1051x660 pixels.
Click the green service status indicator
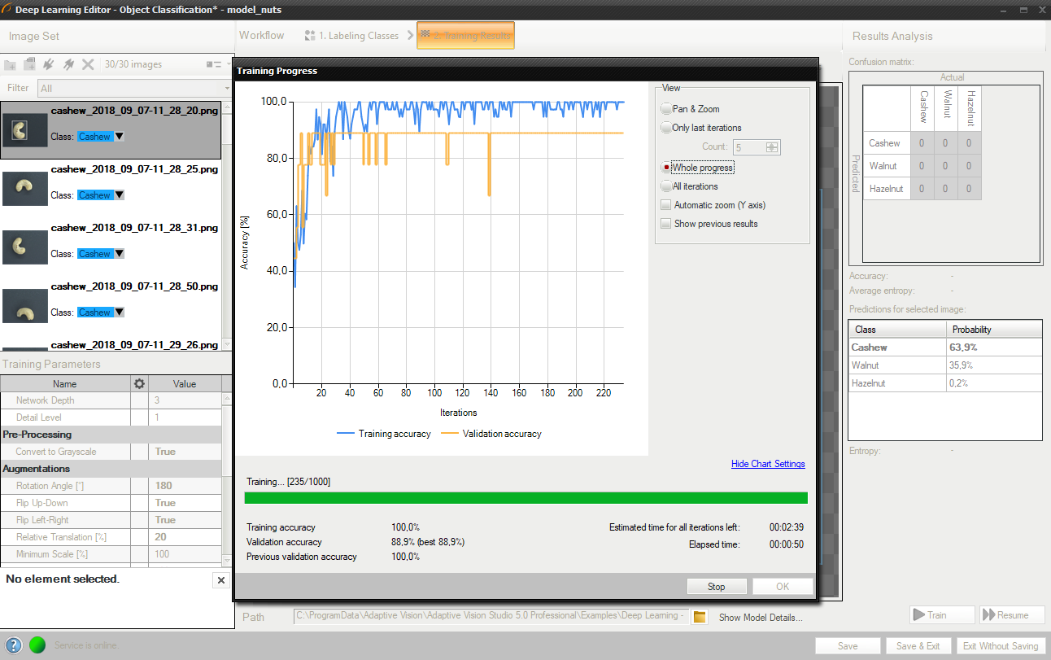[x=37, y=645]
